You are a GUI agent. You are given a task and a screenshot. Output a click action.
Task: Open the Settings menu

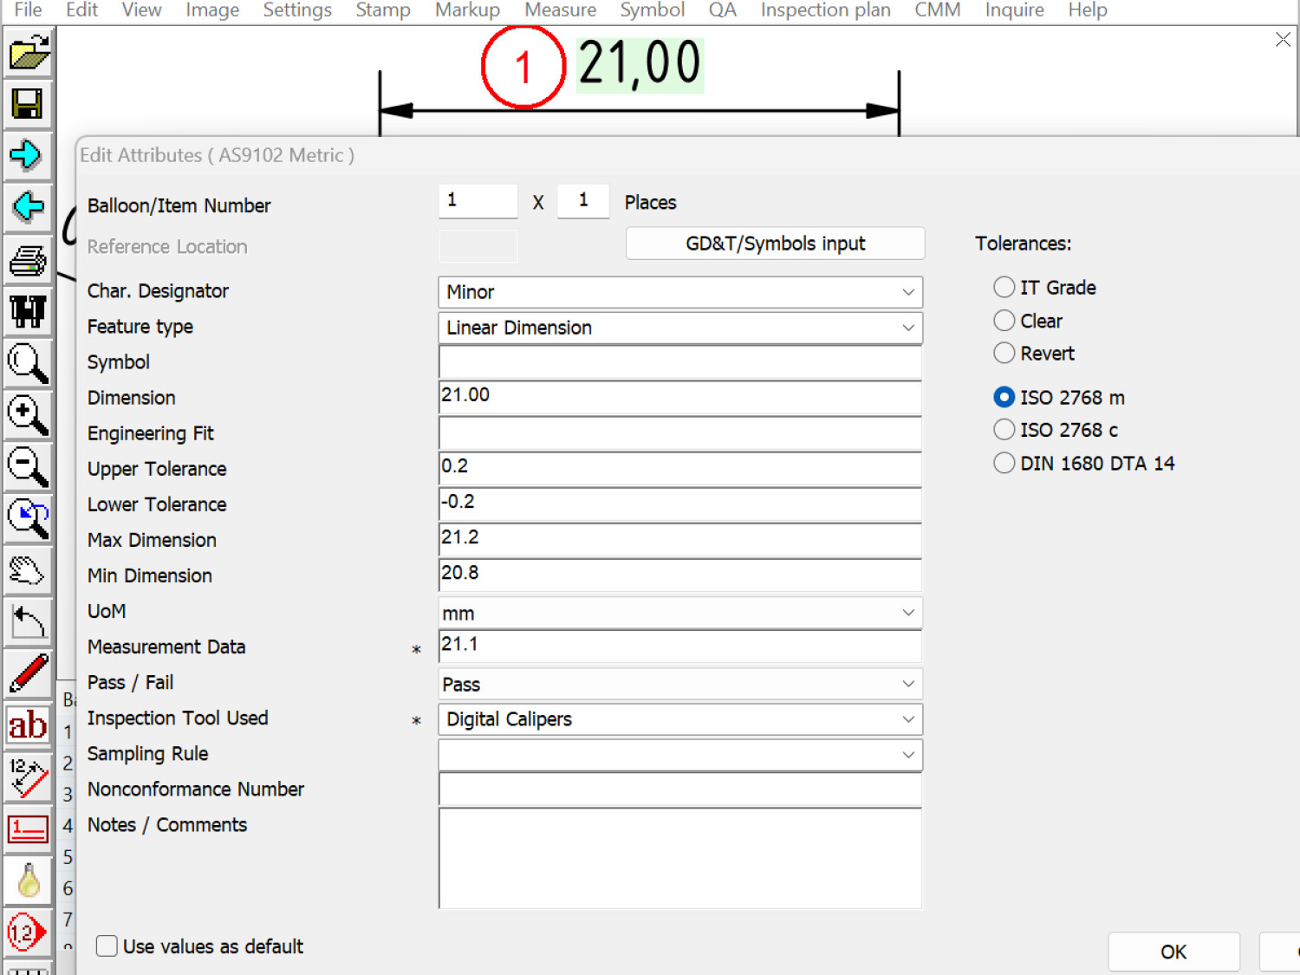[x=297, y=10]
